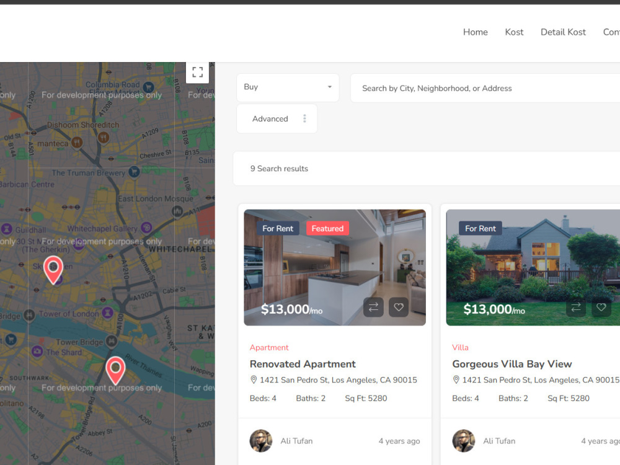Open the Renovated Apartment listing title
620x465 pixels.
303,364
